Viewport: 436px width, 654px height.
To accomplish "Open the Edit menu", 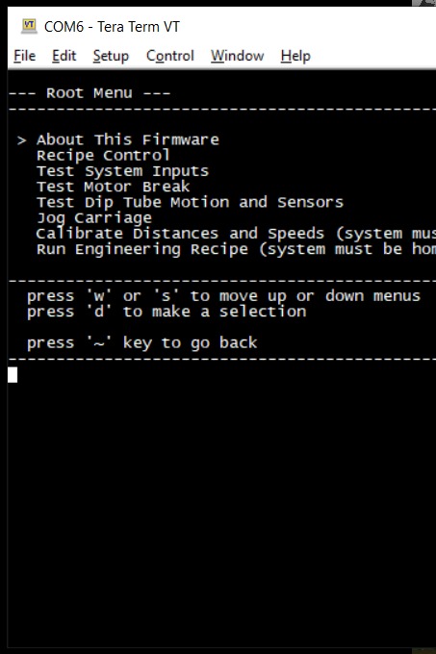I will point(64,56).
